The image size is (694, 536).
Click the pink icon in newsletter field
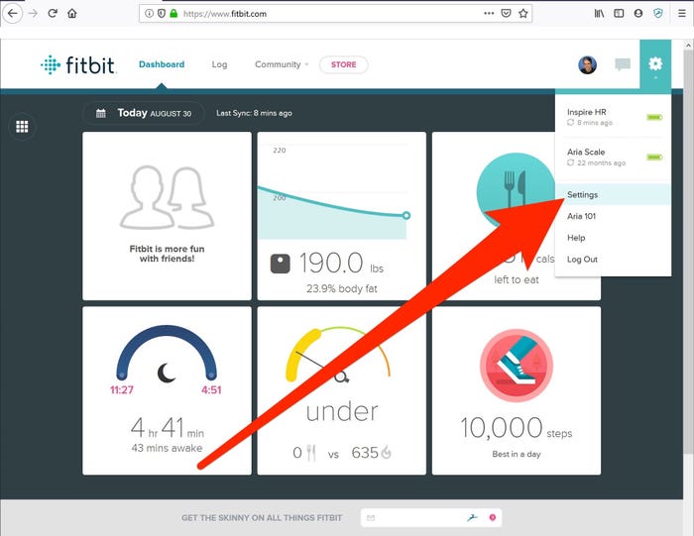[x=492, y=517]
